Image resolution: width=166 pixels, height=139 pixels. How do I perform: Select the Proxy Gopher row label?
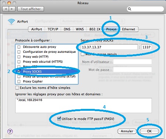(x=33, y=81)
